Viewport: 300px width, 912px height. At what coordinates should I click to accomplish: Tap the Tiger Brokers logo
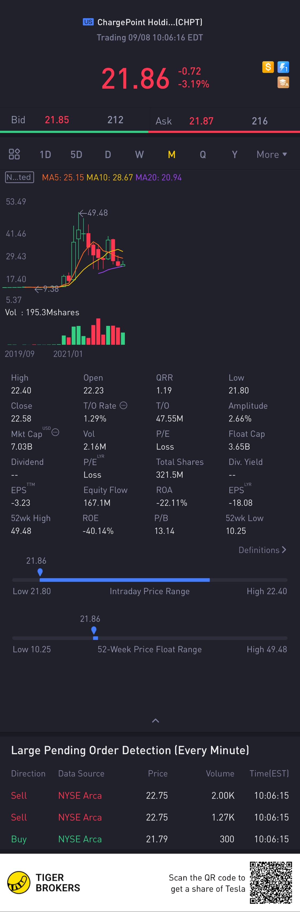point(43,882)
